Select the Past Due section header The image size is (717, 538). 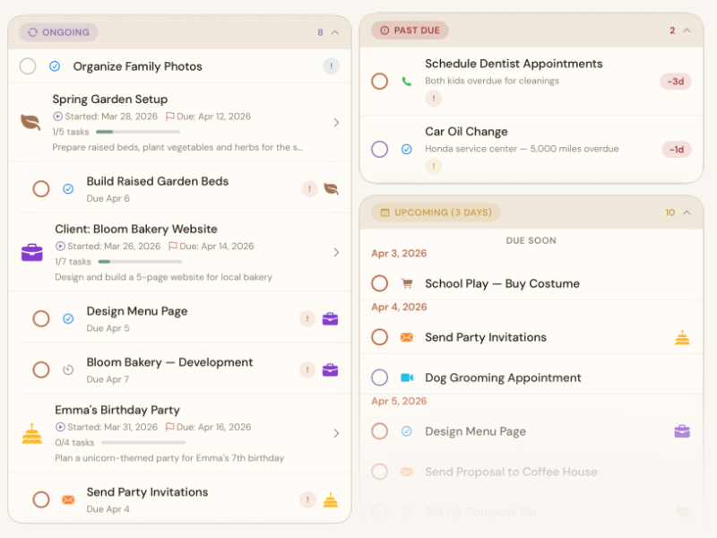coord(409,30)
